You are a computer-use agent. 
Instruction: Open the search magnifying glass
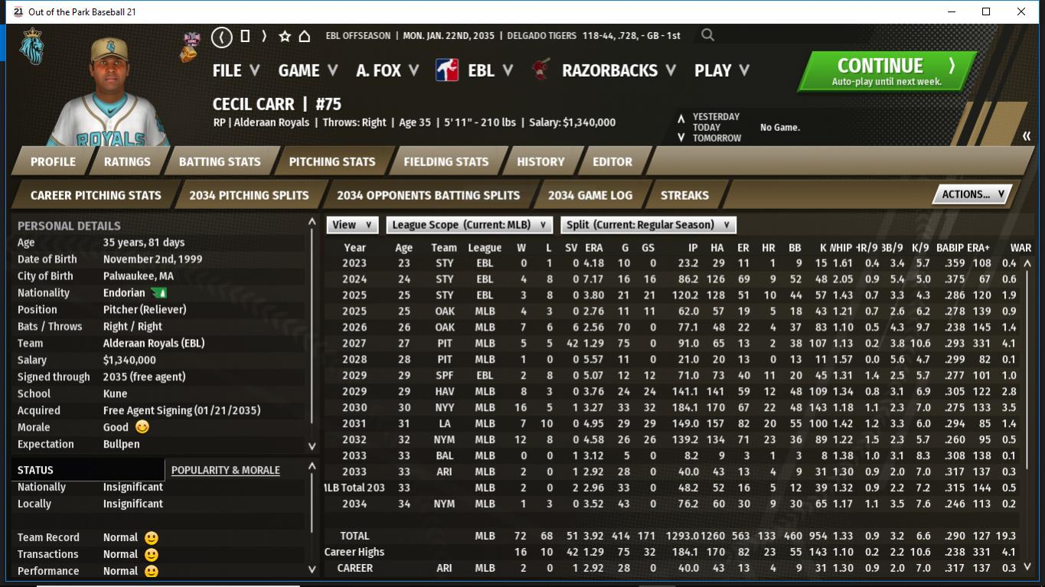[x=707, y=35]
